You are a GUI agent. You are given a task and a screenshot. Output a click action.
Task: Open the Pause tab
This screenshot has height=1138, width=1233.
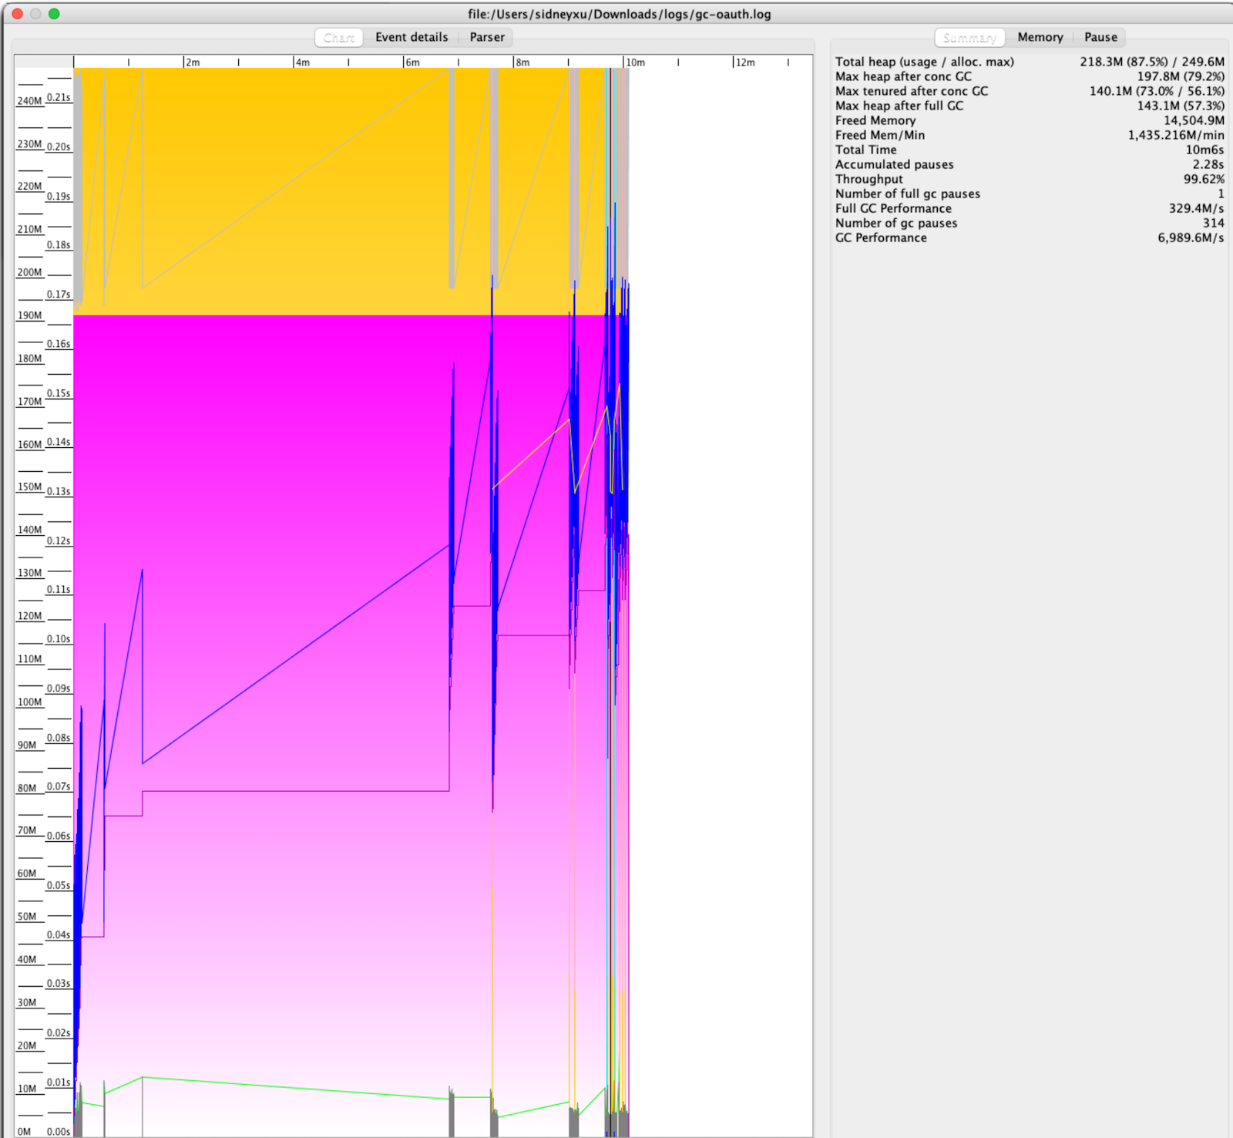pyautogui.click(x=1100, y=37)
